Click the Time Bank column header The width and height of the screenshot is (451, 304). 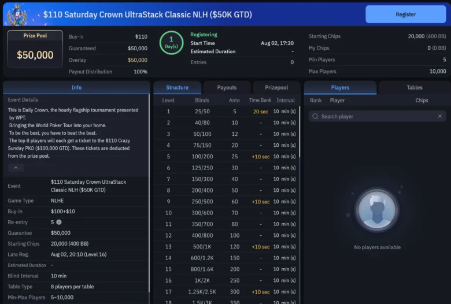[260, 100]
